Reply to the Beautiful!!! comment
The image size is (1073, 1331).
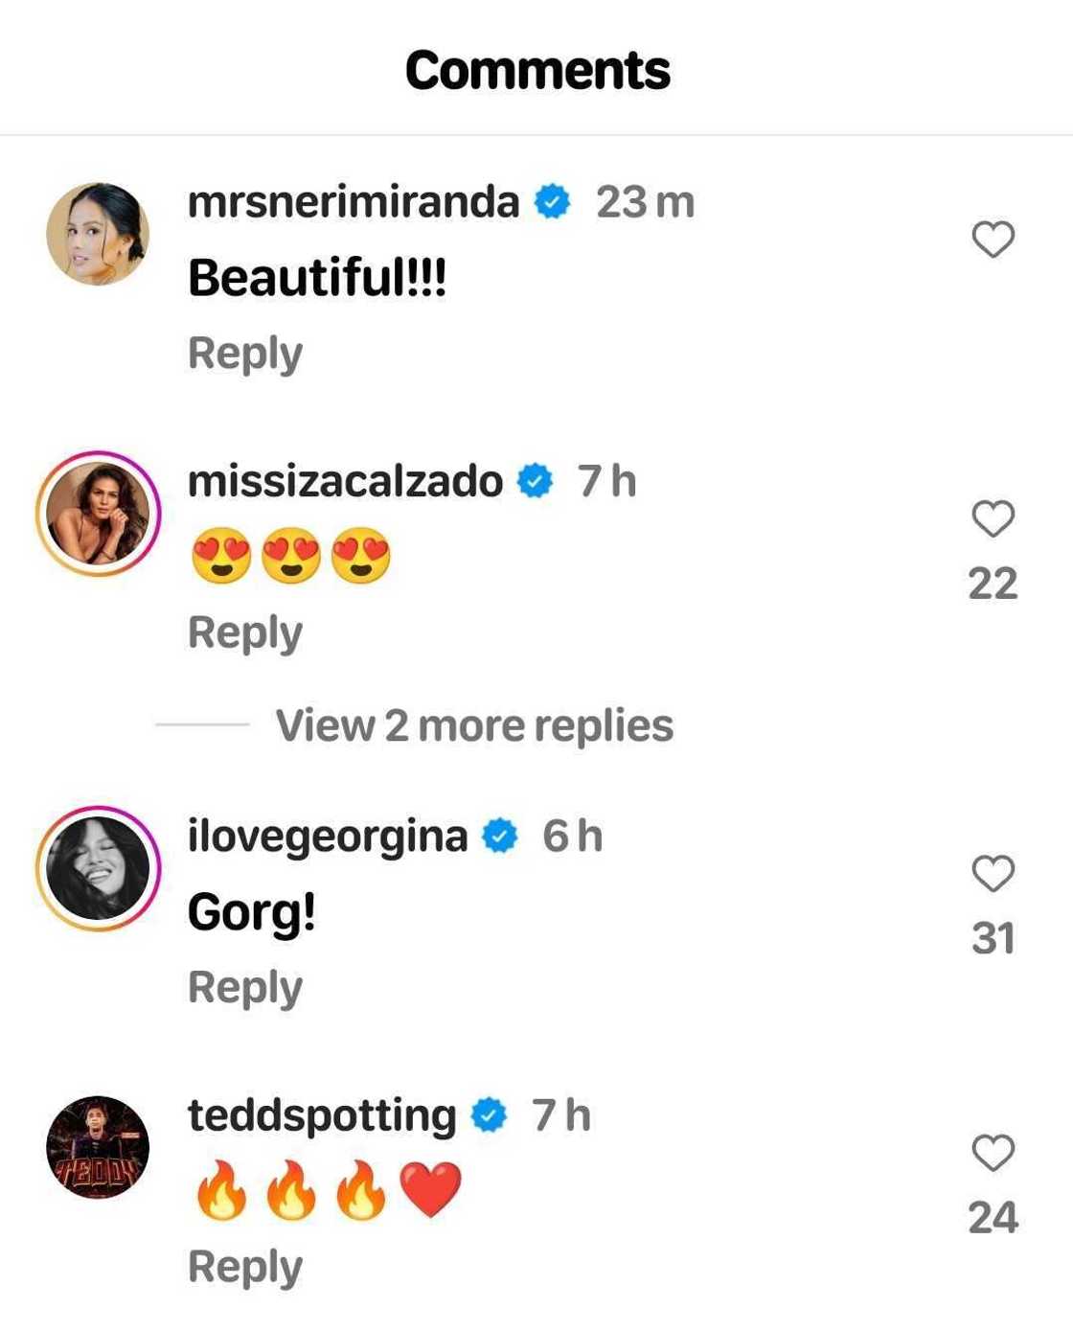pos(245,354)
